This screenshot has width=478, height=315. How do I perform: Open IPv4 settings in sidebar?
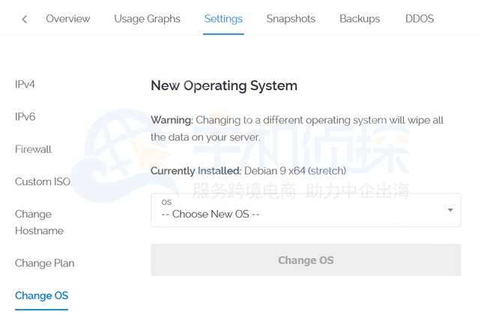[25, 84]
